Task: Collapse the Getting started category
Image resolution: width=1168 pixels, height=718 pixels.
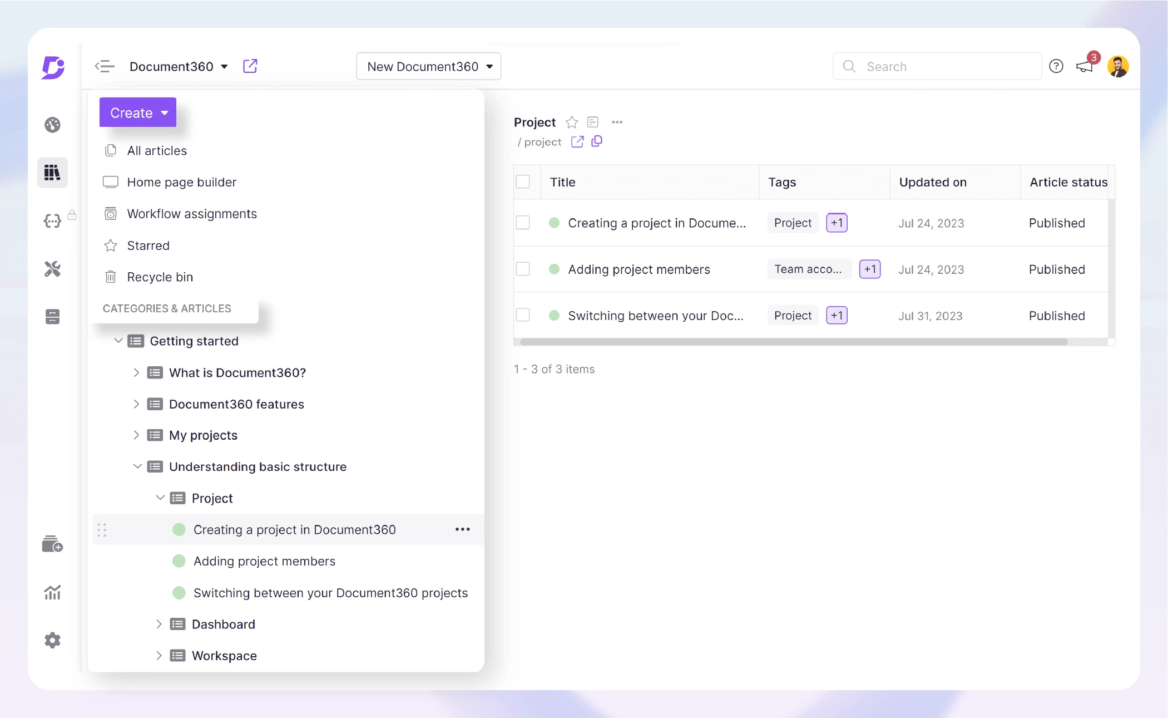Action: [x=118, y=341]
